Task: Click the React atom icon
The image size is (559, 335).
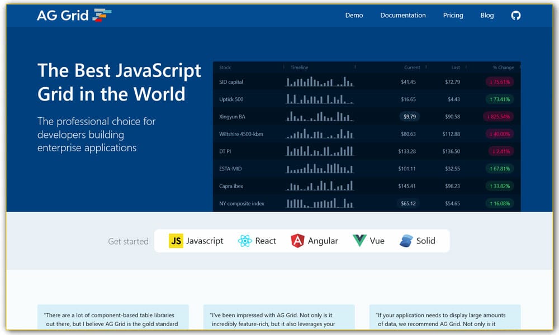Action: (x=245, y=241)
